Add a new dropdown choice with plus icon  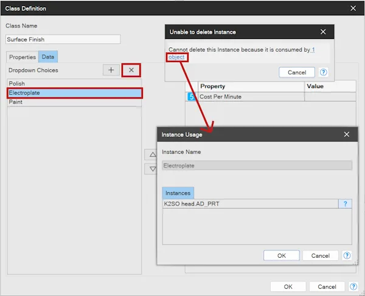coord(111,70)
